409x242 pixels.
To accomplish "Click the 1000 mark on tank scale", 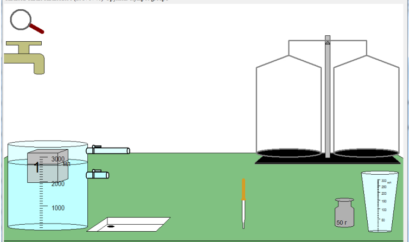I will tap(58, 208).
